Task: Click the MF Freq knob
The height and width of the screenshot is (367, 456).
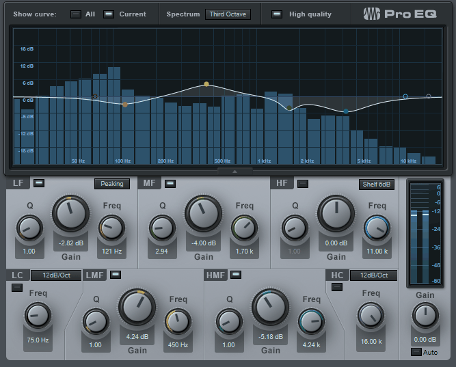Action: coord(244,228)
